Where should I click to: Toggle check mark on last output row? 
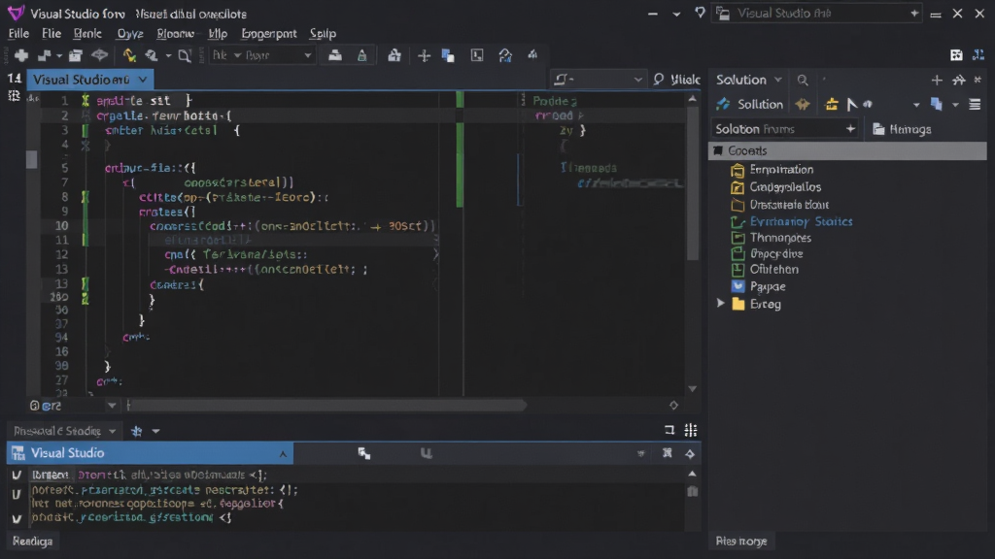17,518
